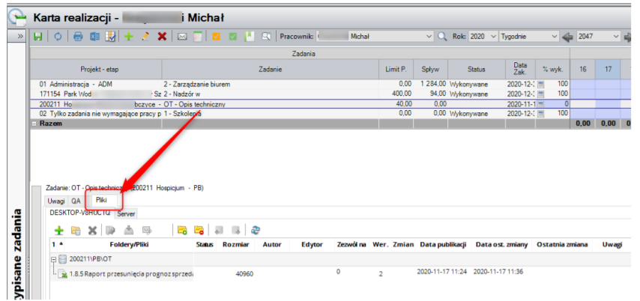Delete a folder with the folder-minus icon
The height and width of the screenshot is (301, 640).
click(199, 231)
